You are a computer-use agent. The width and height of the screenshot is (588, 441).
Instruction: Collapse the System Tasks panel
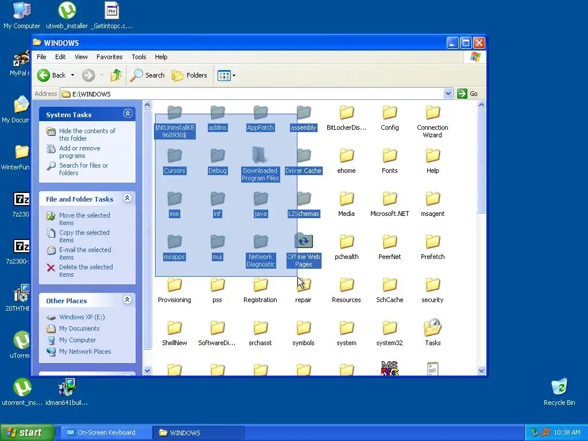tap(127, 114)
